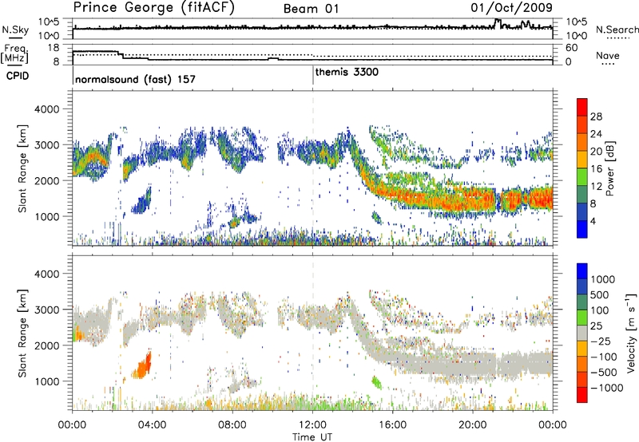Click the '60' tick on Nave axis
Screen dimensions: 639x442
point(572,47)
